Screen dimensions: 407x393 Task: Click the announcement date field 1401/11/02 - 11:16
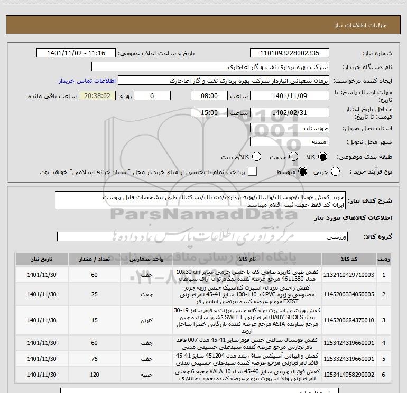76,53
